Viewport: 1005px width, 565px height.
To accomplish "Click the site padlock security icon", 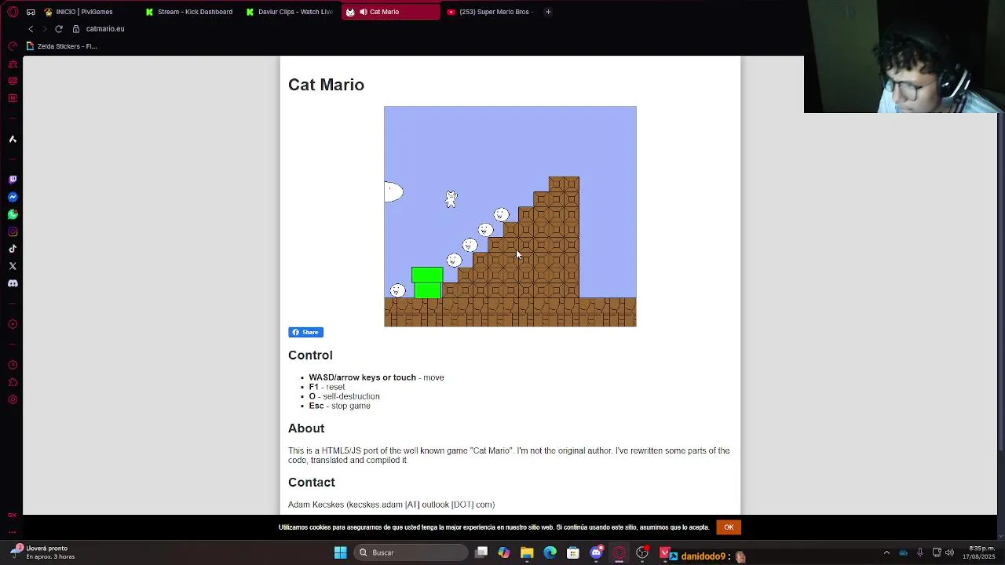I will (x=76, y=29).
